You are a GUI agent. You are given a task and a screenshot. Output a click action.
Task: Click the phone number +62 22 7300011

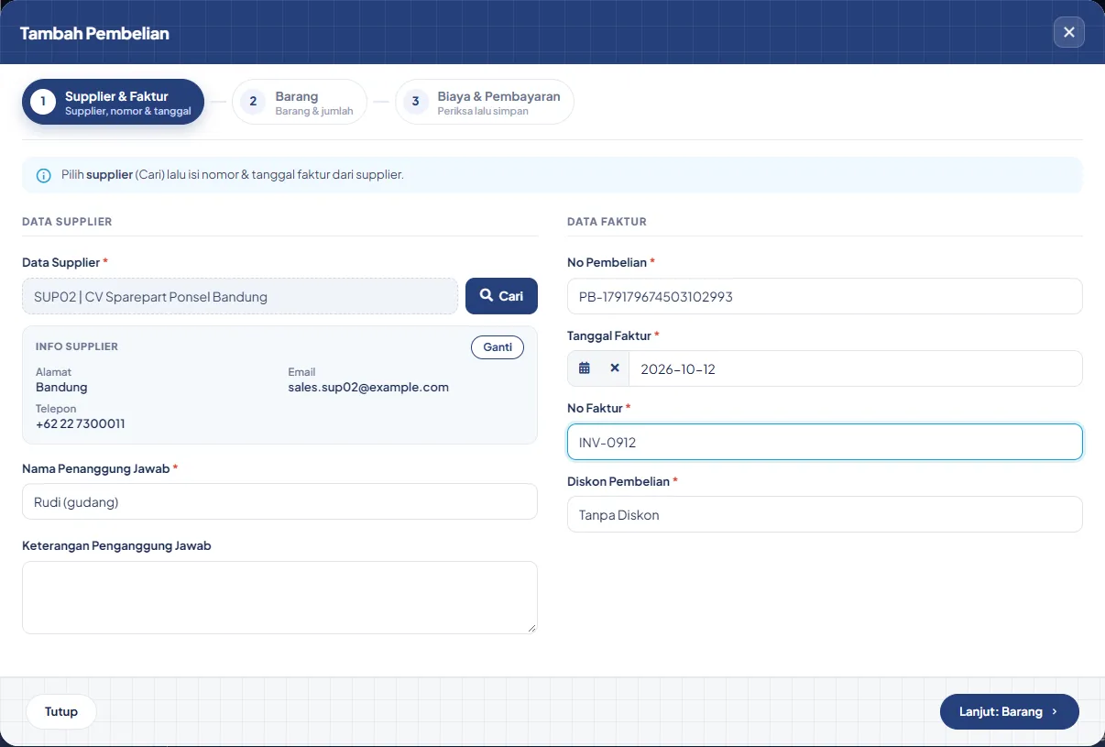coord(81,423)
